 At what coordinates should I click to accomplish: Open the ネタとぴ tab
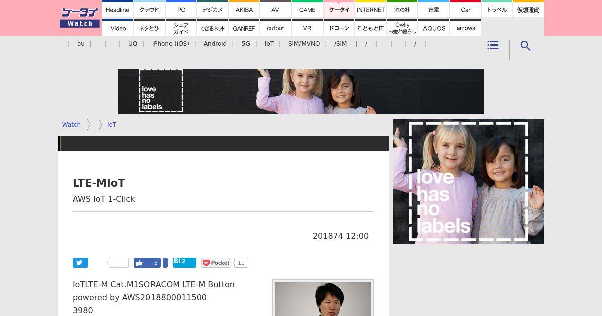149,28
